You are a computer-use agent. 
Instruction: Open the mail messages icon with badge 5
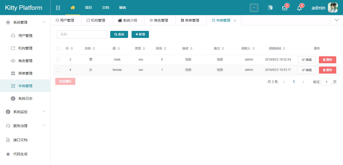pos(285,8)
